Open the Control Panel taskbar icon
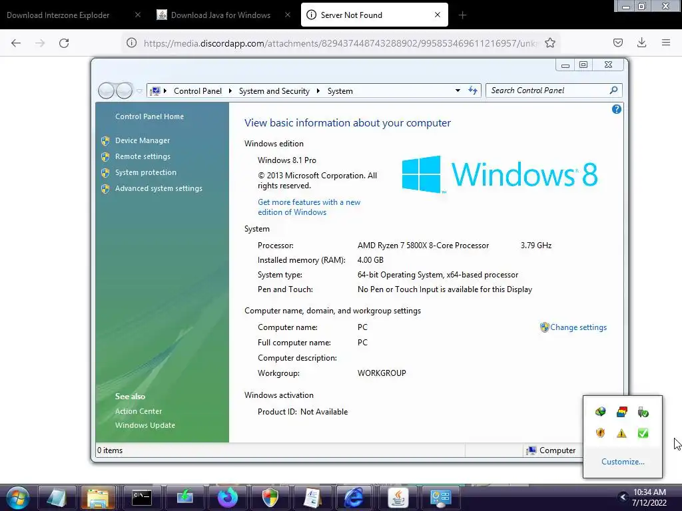Screen dimensions: 682x511 click(440, 498)
